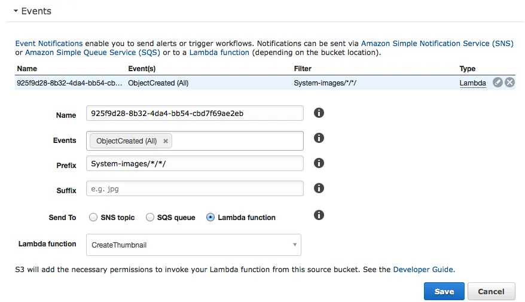525x302 pixels.
Task: Click the Lambda type link in table
Action: click(x=472, y=83)
